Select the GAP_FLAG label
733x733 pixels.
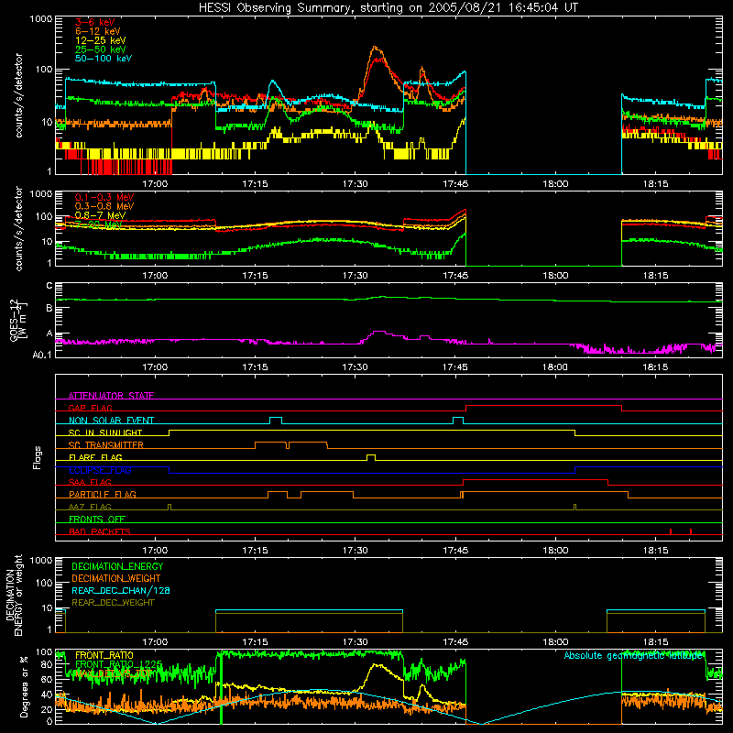(90, 408)
